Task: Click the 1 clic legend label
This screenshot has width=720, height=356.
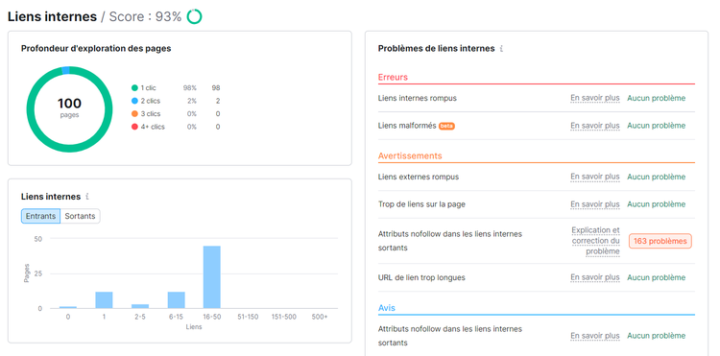Action: click(148, 88)
